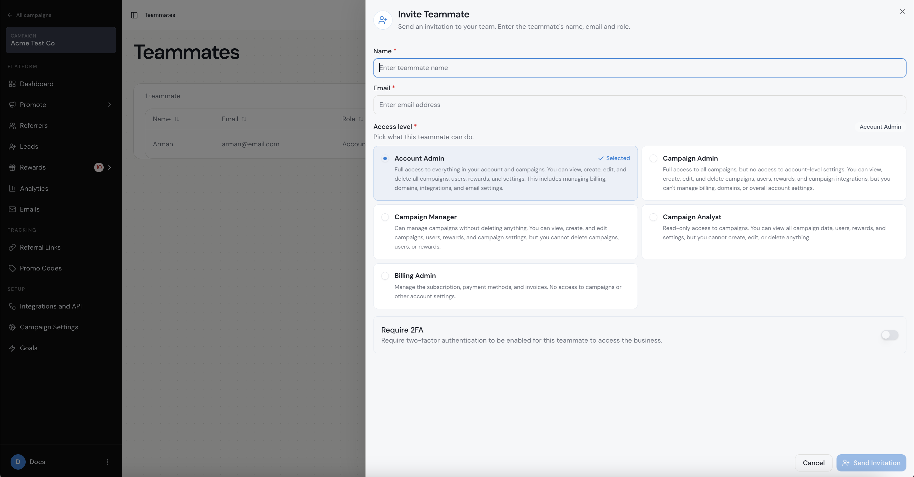Select the Account Admin radio button
Image resolution: width=914 pixels, height=477 pixels.
click(x=385, y=158)
